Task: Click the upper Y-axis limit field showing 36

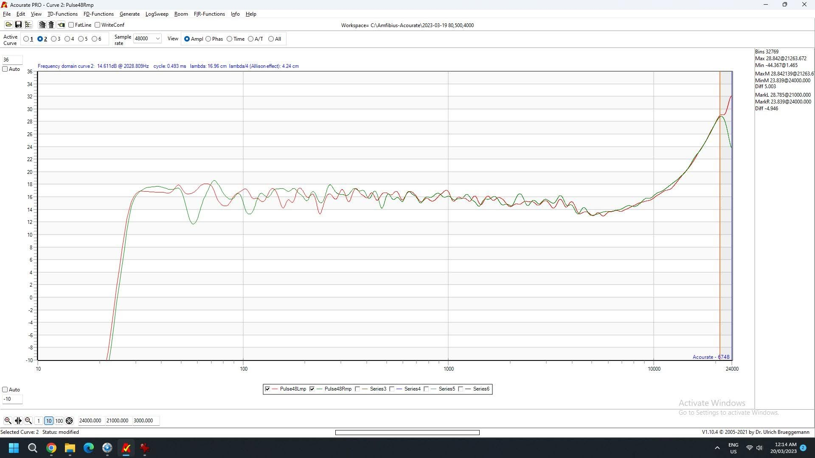Action: point(12,60)
